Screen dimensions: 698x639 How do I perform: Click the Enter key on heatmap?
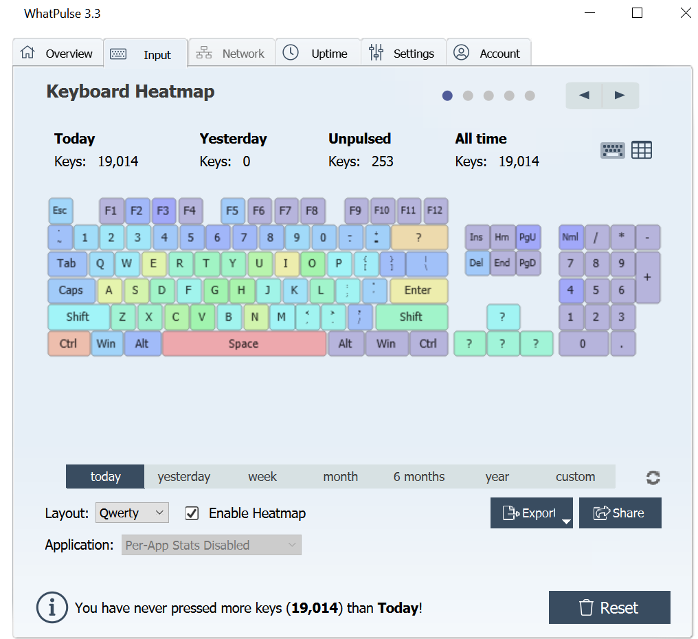pos(418,290)
